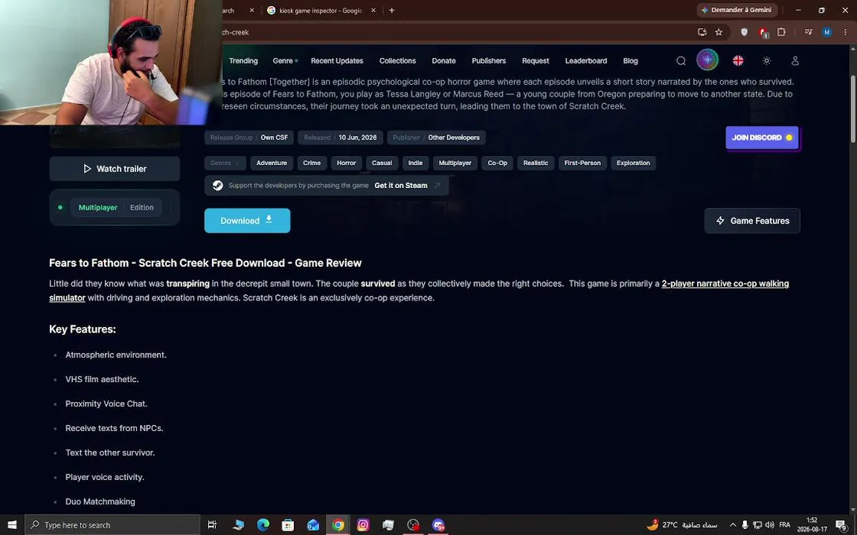Click Demander à Gemini button
857x535 pixels.
[x=736, y=10]
